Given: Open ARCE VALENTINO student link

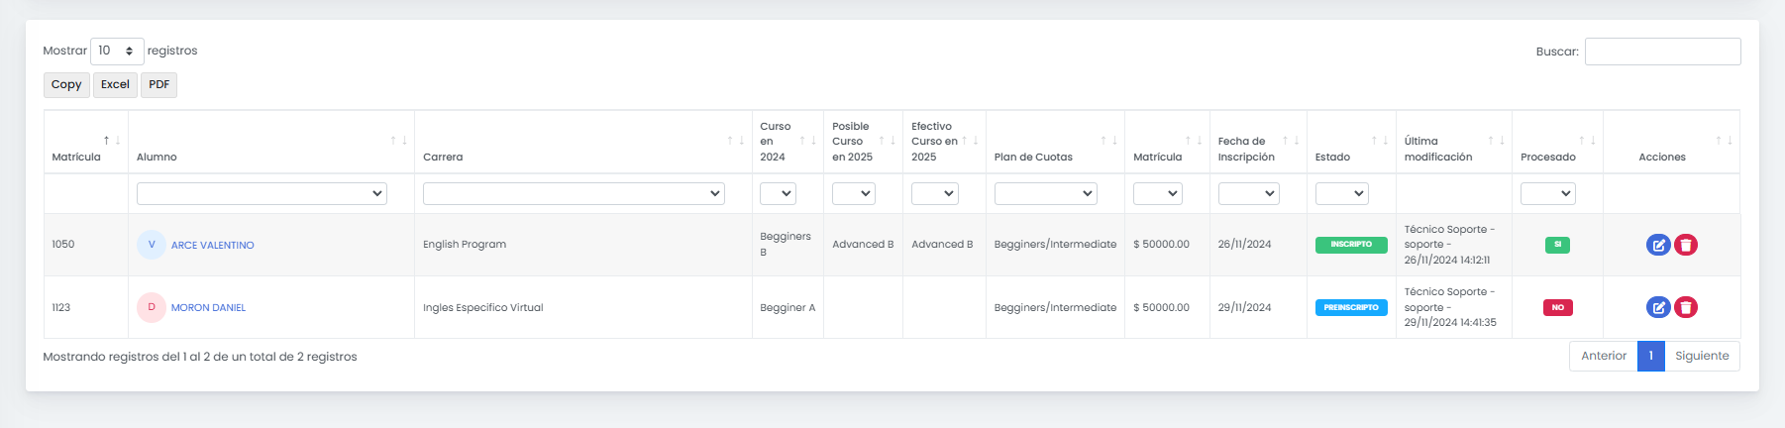Looking at the screenshot, I should click(x=213, y=246).
